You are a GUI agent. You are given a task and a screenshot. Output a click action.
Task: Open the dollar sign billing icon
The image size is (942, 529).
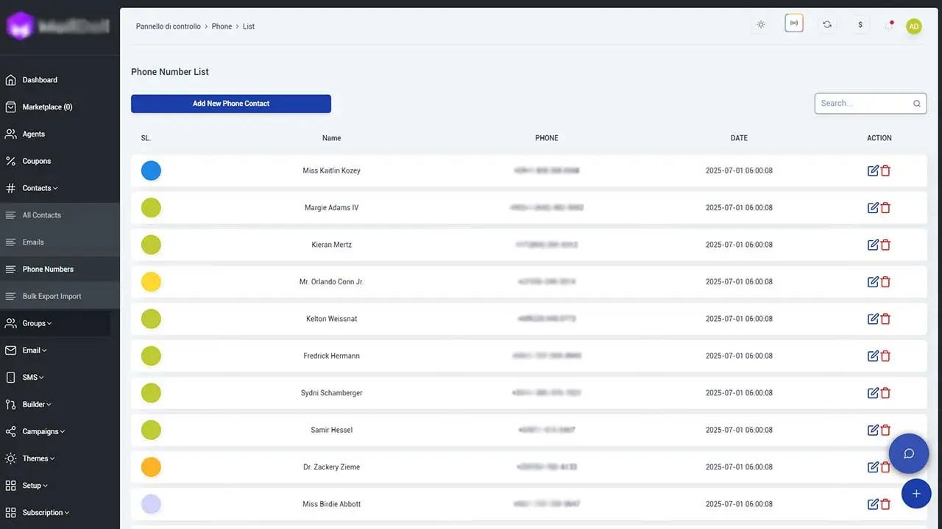[860, 25]
